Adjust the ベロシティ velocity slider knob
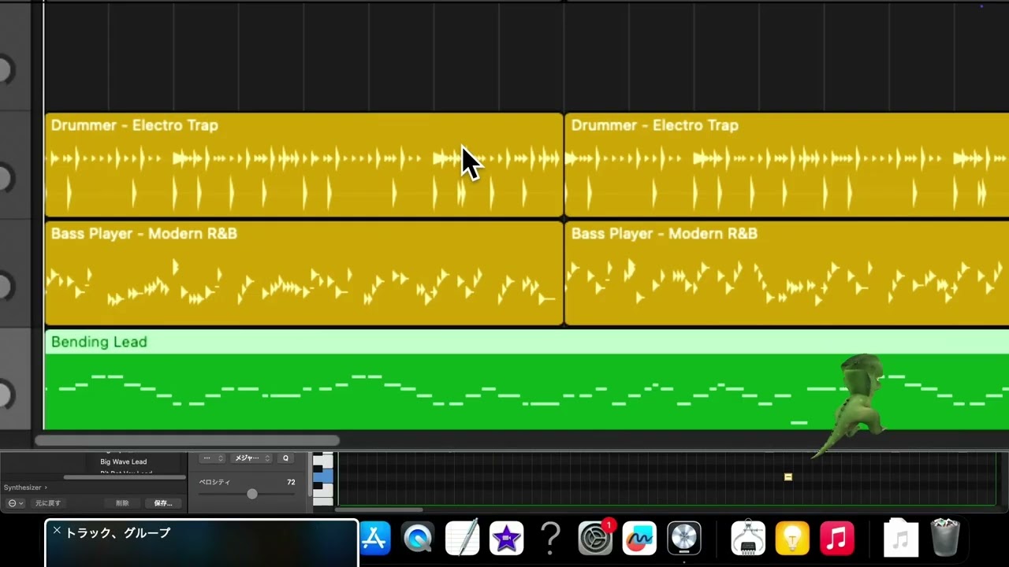Screen dimensions: 1009x567 [252, 494]
